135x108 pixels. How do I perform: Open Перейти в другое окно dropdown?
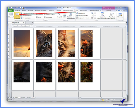click(x=112, y=16)
